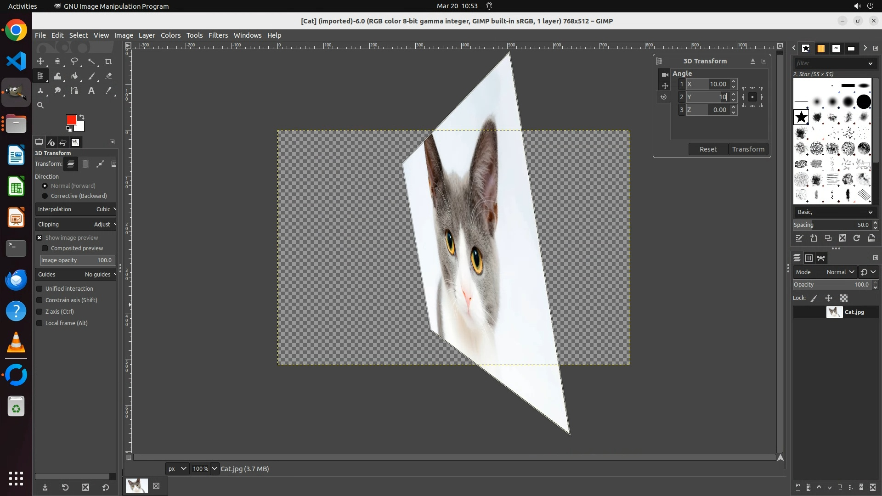This screenshot has width=882, height=496.
Task: Toggle Show image preview checkbox
Action: (x=40, y=238)
